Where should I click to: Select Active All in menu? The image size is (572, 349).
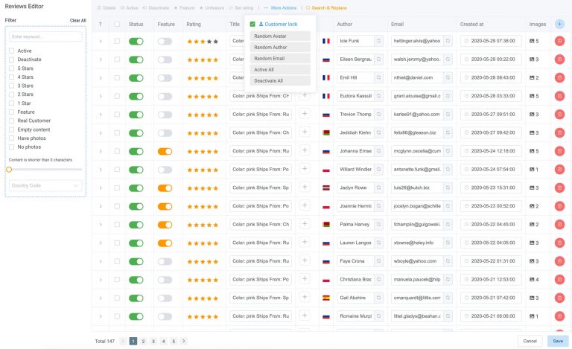point(280,70)
